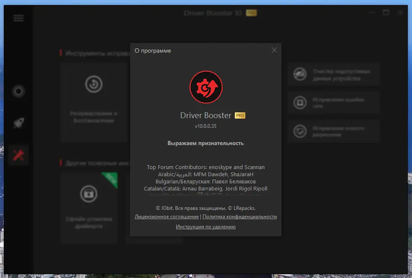This screenshot has width=412, height=278.
Task: Click the PRO badge in the window title bar
Action: pos(253,13)
